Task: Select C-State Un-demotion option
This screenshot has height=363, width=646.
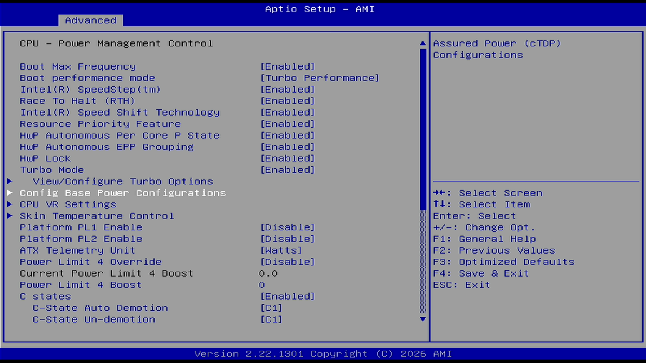Action: 94,320
